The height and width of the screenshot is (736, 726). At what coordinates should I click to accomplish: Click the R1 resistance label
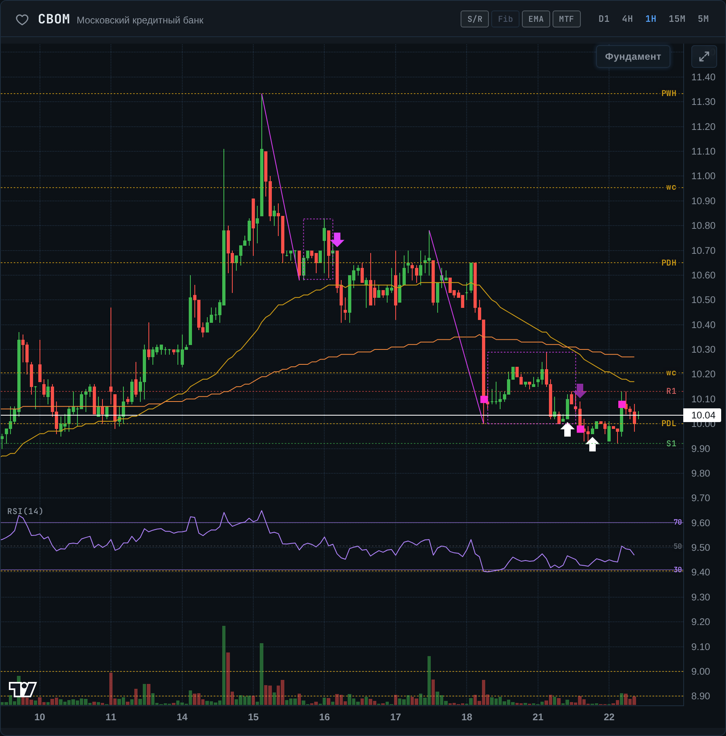(671, 391)
